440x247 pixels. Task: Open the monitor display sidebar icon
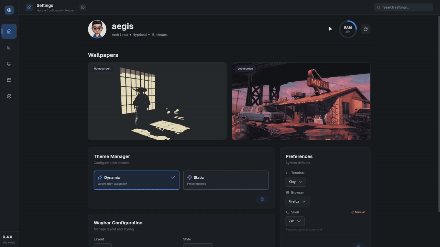[9, 64]
